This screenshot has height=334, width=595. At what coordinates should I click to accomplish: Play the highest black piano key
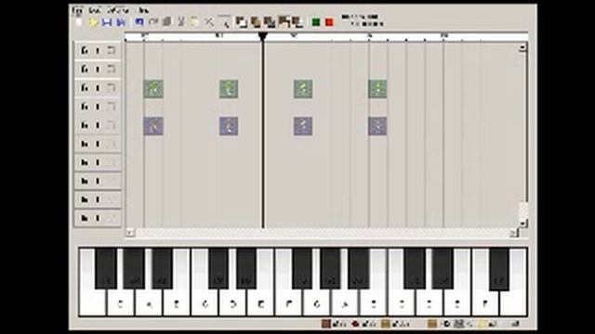click(498, 269)
